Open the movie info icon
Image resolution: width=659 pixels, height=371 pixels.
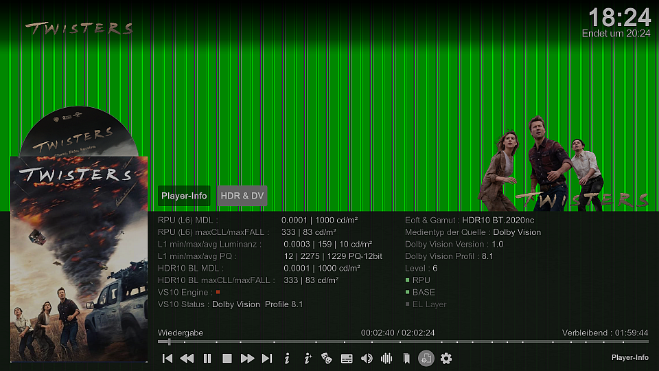point(287,359)
